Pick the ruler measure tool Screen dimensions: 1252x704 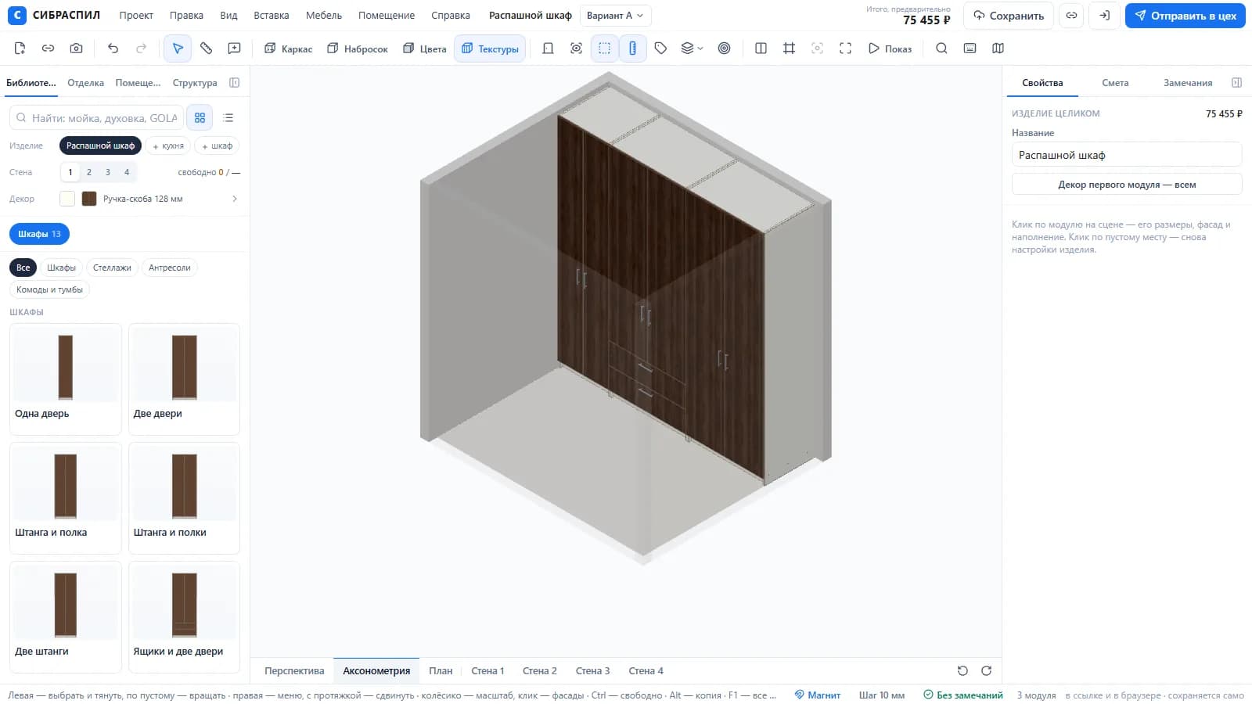[206, 48]
